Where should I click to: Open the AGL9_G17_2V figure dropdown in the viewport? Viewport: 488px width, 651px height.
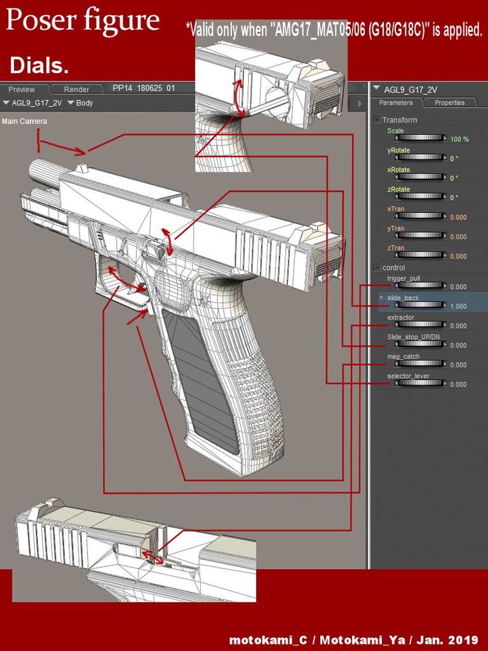pos(32,103)
